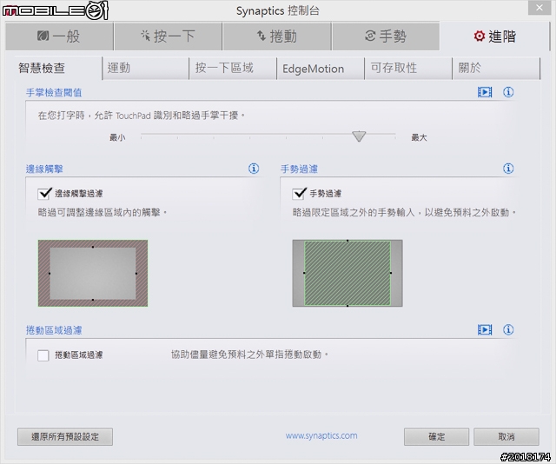Click the 邊緣觸擊 section heading
This screenshot has width=556, height=464.
click(44, 169)
